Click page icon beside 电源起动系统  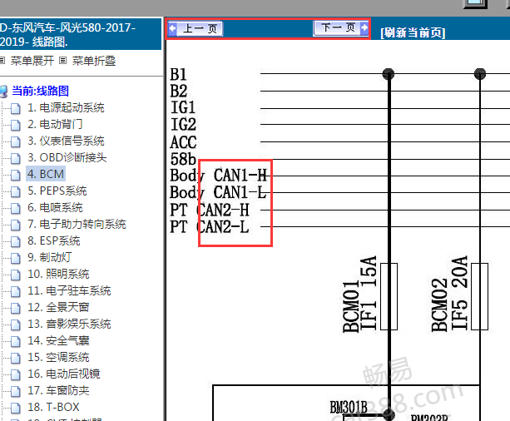[x=15, y=108]
